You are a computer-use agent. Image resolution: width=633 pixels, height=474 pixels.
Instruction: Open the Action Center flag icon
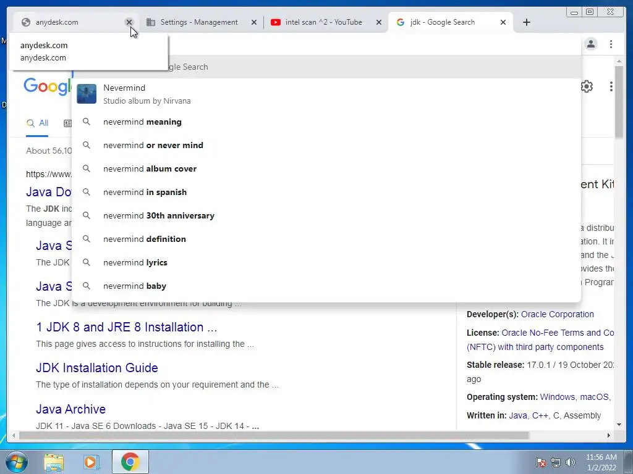pos(541,462)
